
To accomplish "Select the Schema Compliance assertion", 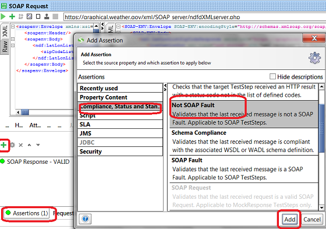I will (244, 142).
